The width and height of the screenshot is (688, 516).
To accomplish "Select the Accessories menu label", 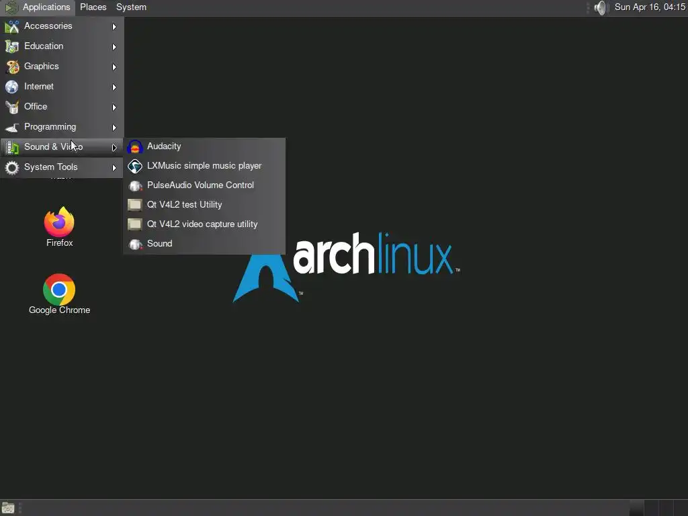I will (x=48, y=26).
